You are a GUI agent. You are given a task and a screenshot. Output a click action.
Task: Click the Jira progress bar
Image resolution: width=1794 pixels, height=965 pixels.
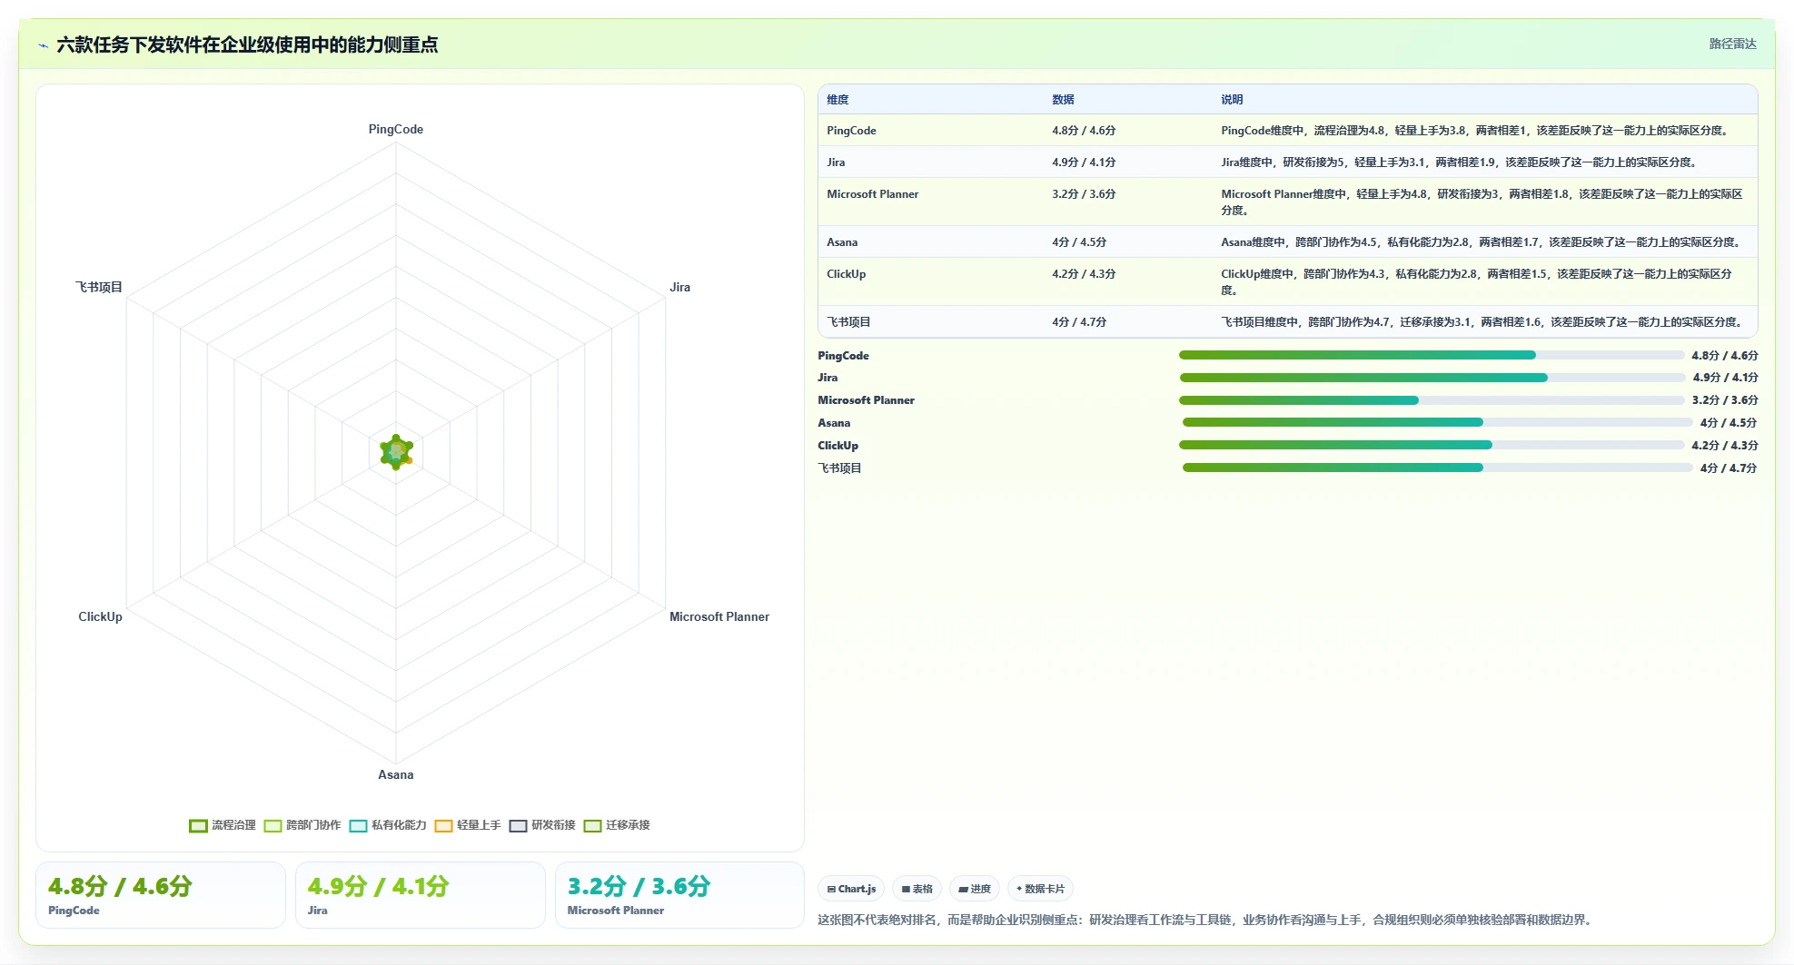[1432, 378]
